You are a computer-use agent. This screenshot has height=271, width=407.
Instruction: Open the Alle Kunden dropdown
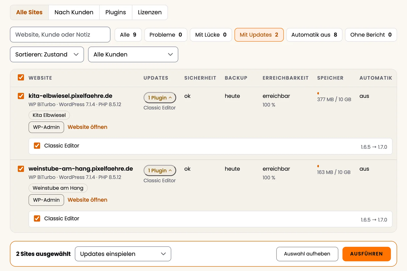(133, 54)
